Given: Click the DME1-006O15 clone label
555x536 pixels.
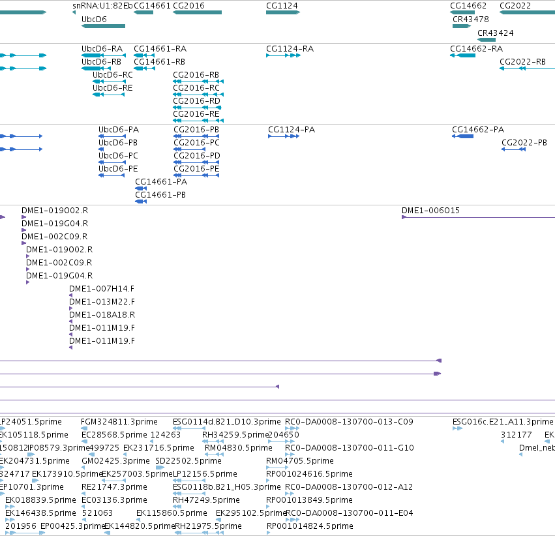Looking at the screenshot, I should pos(431,211).
